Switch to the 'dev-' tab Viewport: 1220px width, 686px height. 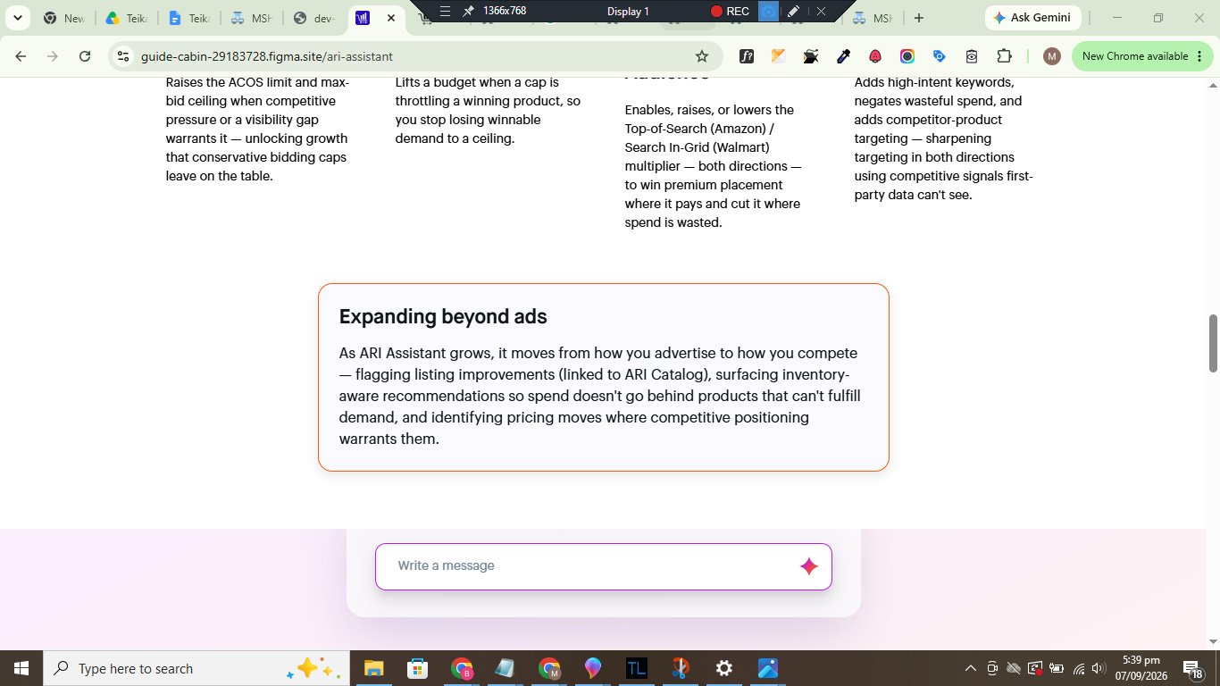[313, 18]
